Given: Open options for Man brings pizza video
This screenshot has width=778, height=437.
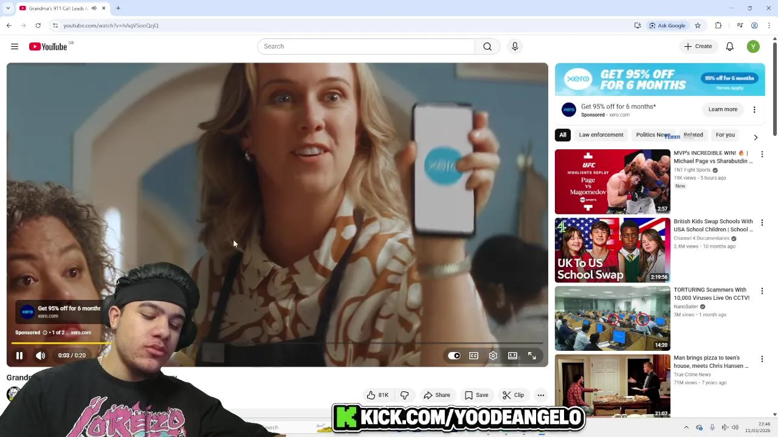Looking at the screenshot, I should [x=762, y=359].
